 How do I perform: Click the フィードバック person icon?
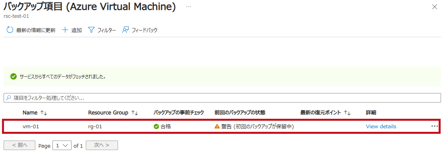coord(126,30)
